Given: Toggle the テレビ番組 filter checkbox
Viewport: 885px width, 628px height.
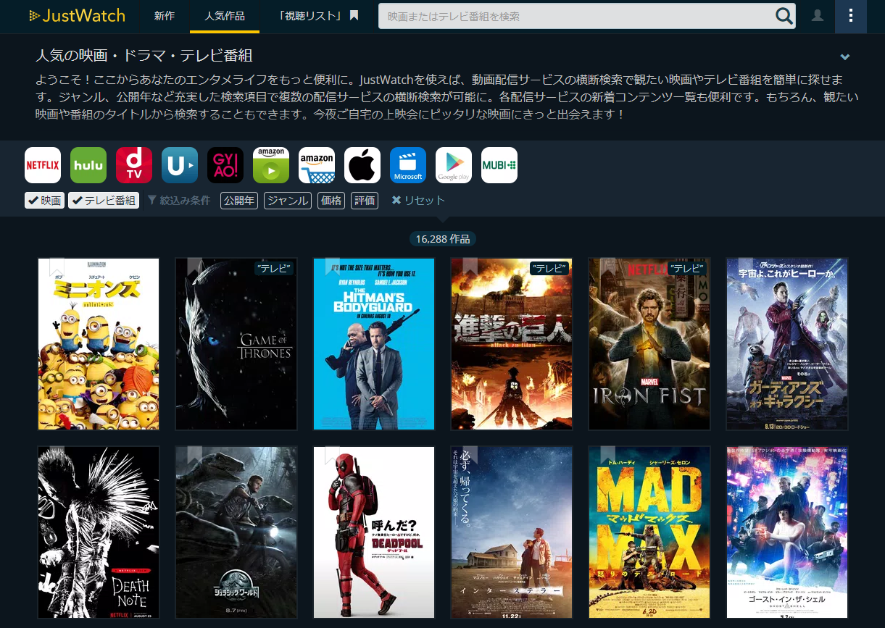Looking at the screenshot, I should [104, 201].
